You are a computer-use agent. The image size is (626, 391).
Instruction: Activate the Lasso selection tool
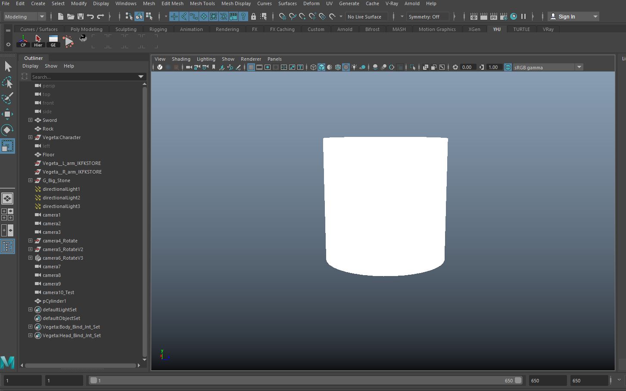pos(7,82)
